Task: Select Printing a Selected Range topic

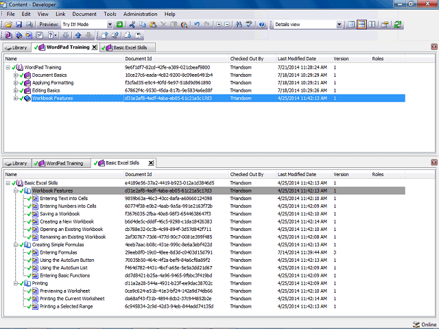Action: click(66, 306)
